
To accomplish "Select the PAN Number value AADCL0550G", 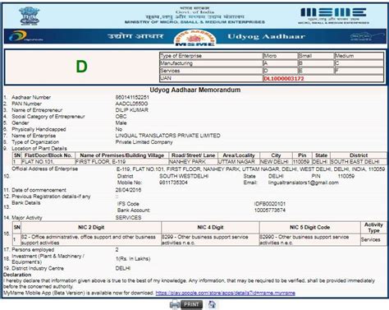I will click(x=131, y=104).
